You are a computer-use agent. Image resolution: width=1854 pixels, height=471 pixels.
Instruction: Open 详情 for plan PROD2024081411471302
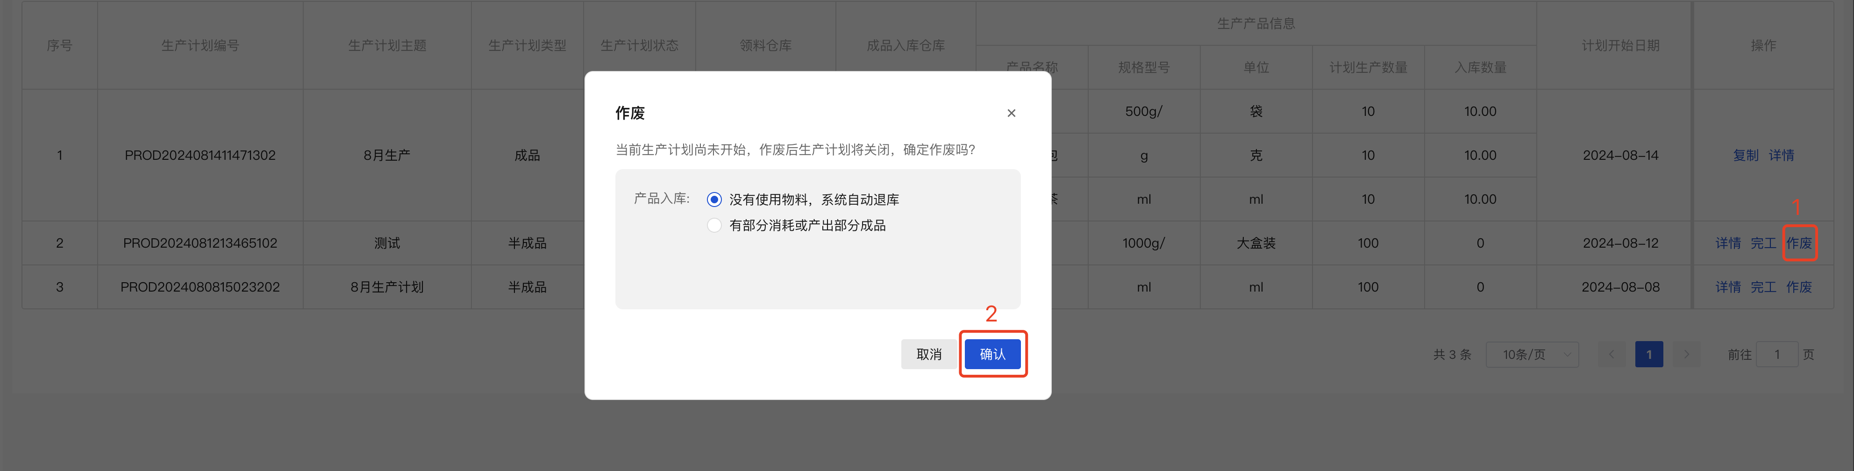pos(1783,155)
